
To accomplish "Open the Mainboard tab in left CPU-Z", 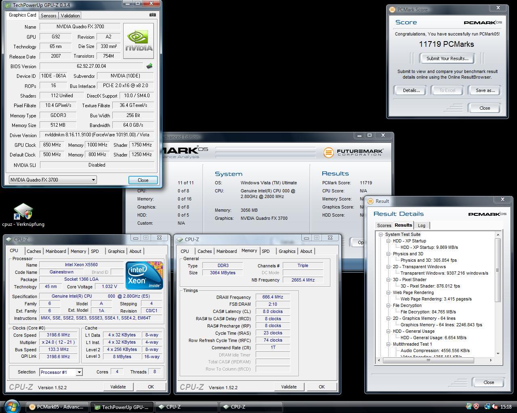I will pyautogui.click(x=56, y=251).
